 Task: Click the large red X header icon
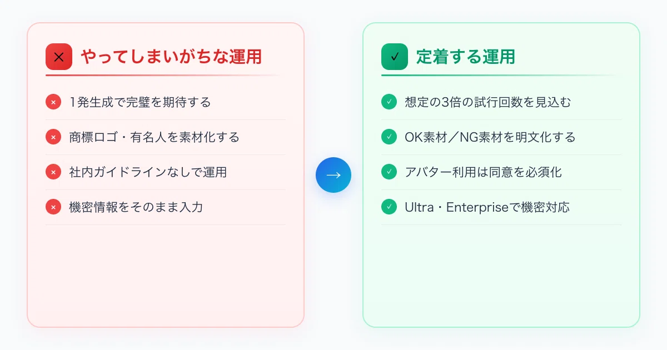coord(59,57)
